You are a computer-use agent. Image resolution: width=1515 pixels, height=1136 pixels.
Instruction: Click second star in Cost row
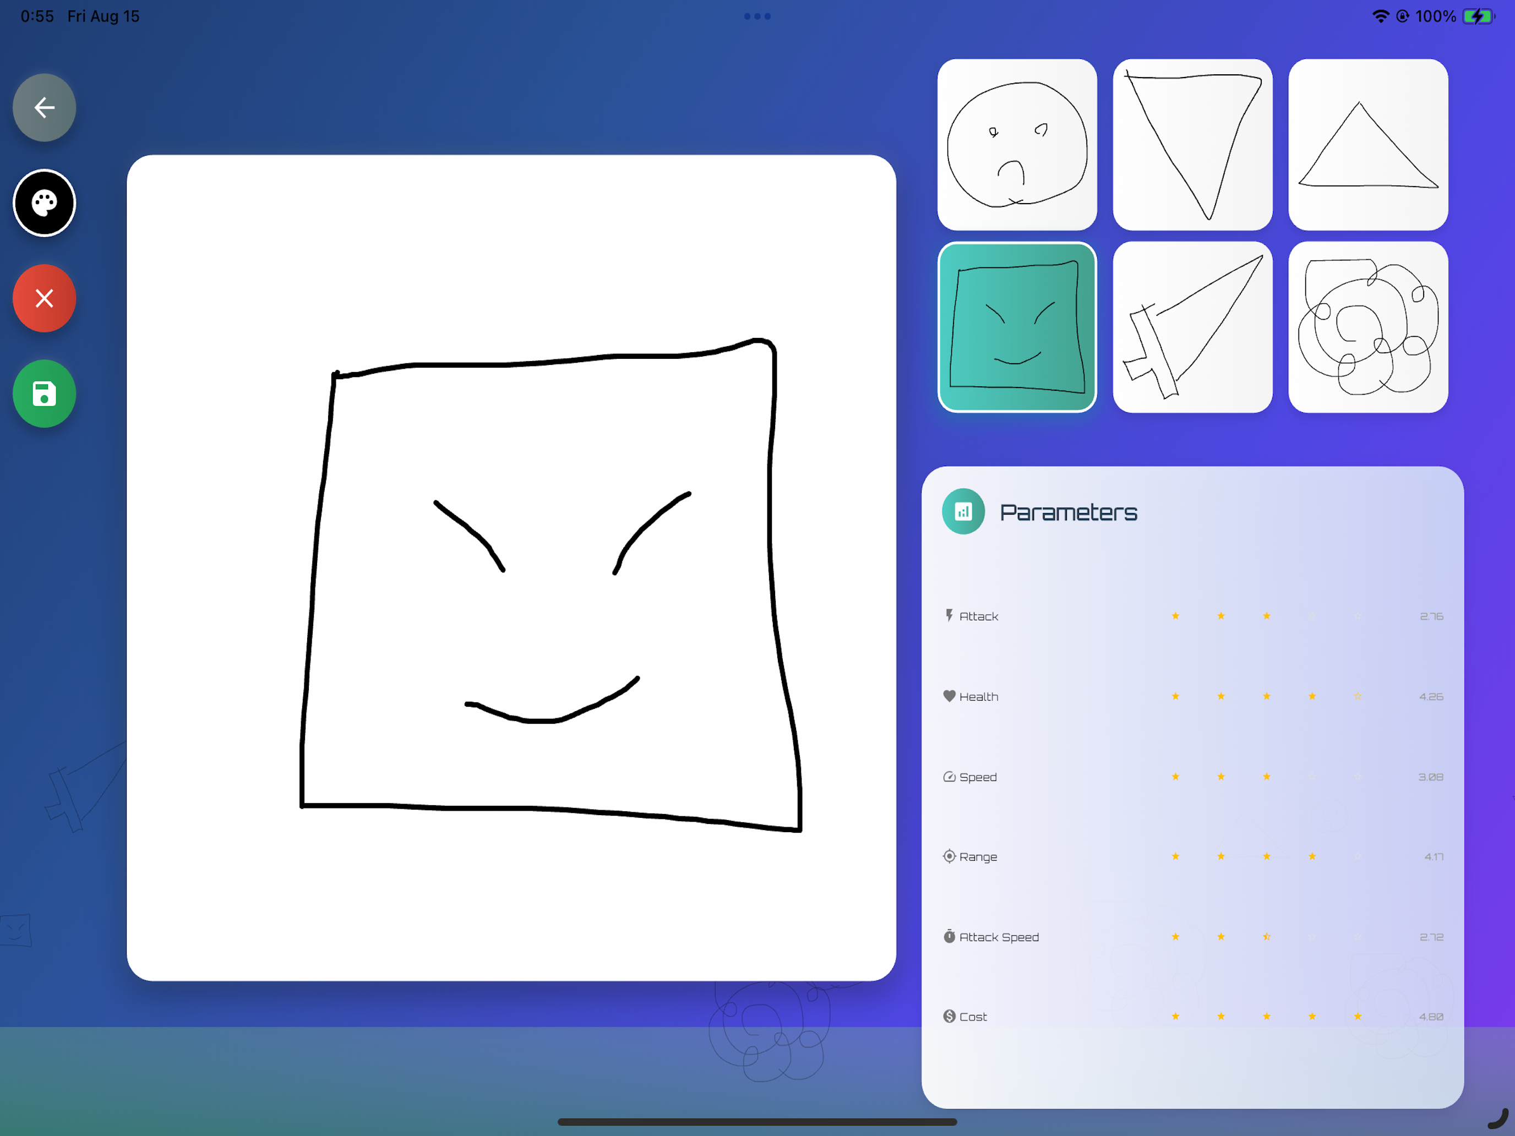(1220, 1016)
